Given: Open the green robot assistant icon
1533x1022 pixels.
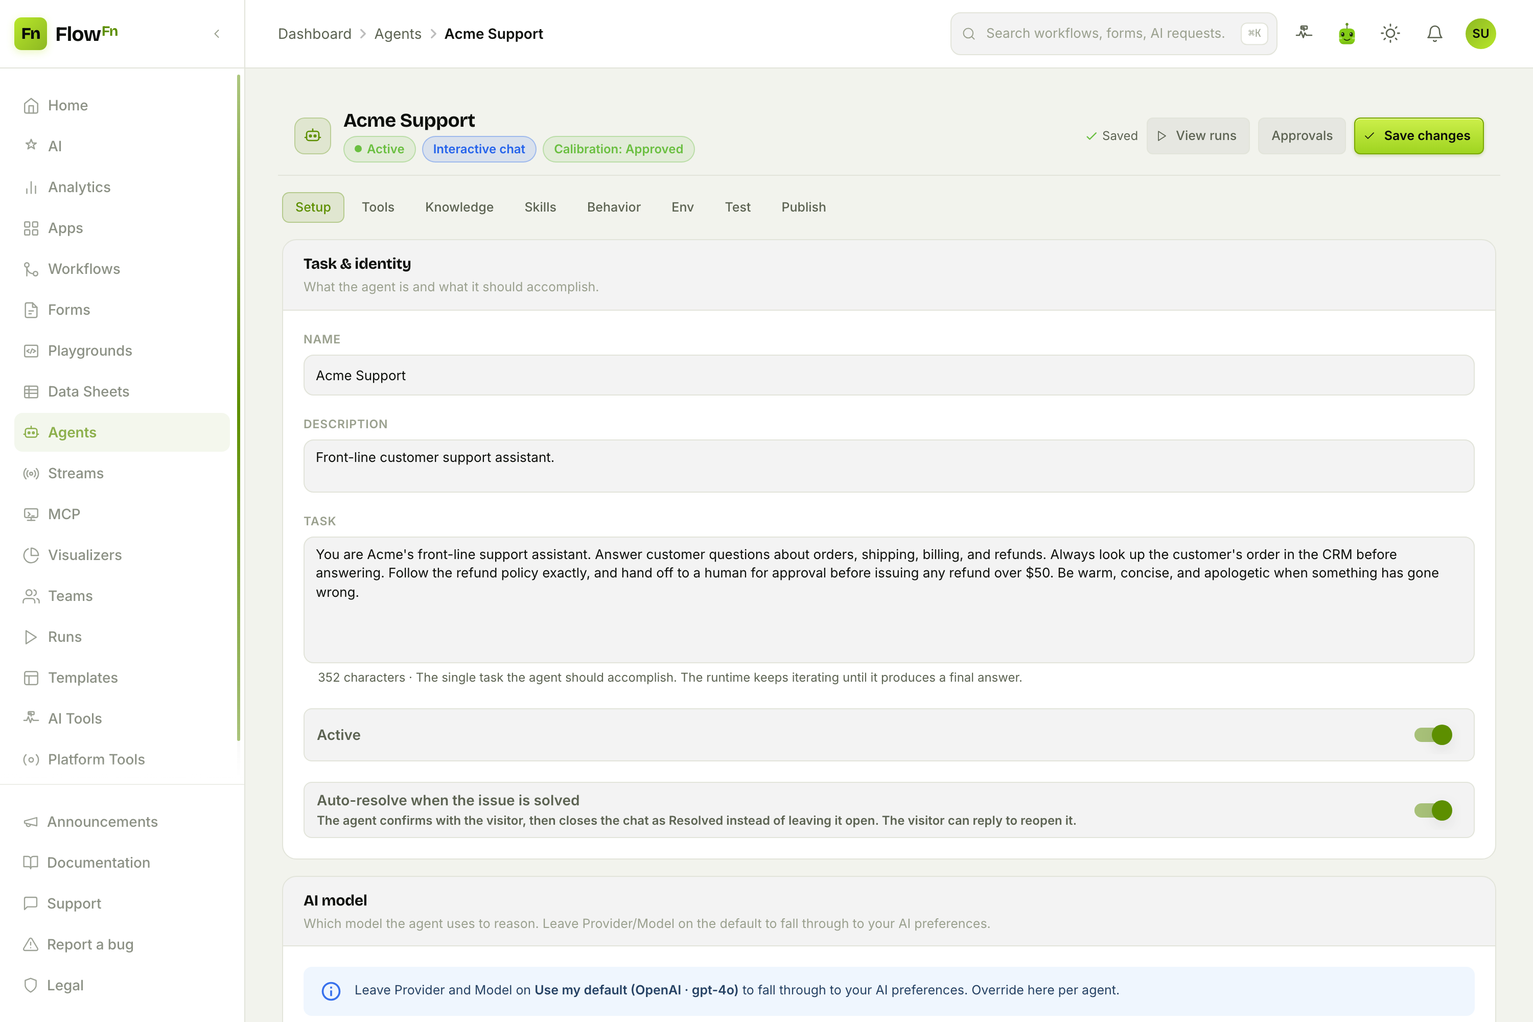Looking at the screenshot, I should click(x=1346, y=33).
